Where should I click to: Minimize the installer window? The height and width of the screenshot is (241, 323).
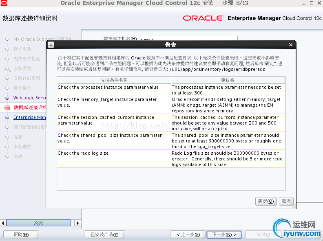point(304,3)
